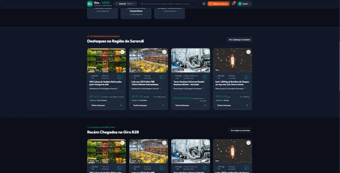Screen dimensions: 340x173
Task: Open the produce shelf photo in Destaques
Action: pyautogui.click(x=106, y=61)
